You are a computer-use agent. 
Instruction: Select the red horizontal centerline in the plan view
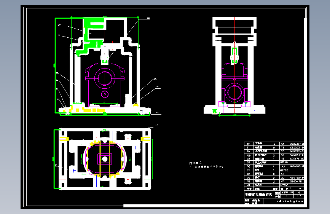pos(103,159)
